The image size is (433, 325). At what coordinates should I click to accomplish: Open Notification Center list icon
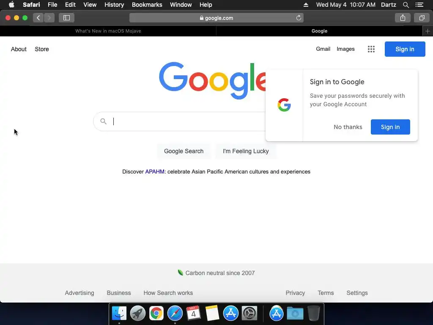[x=419, y=5]
